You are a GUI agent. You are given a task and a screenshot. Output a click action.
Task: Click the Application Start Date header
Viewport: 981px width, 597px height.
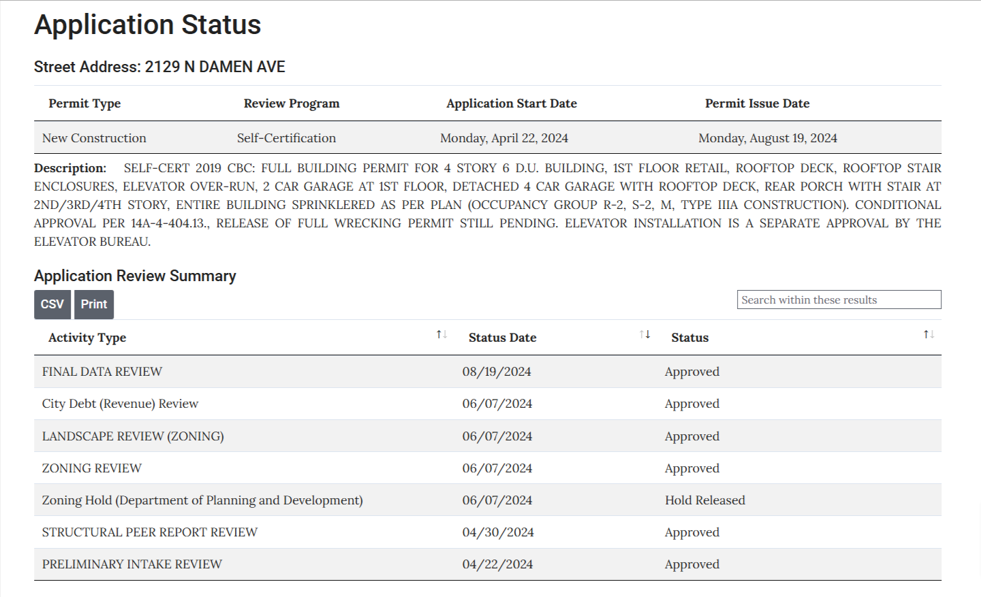(x=512, y=103)
